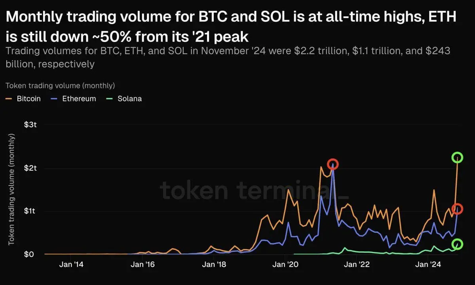This screenshot has height=285, width=475.
Task: Select the $3t y-axis label
Action: click(x=30, y=125)
